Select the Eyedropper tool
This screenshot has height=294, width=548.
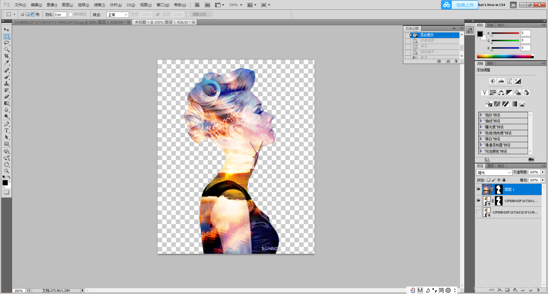[x=7, y=63]
